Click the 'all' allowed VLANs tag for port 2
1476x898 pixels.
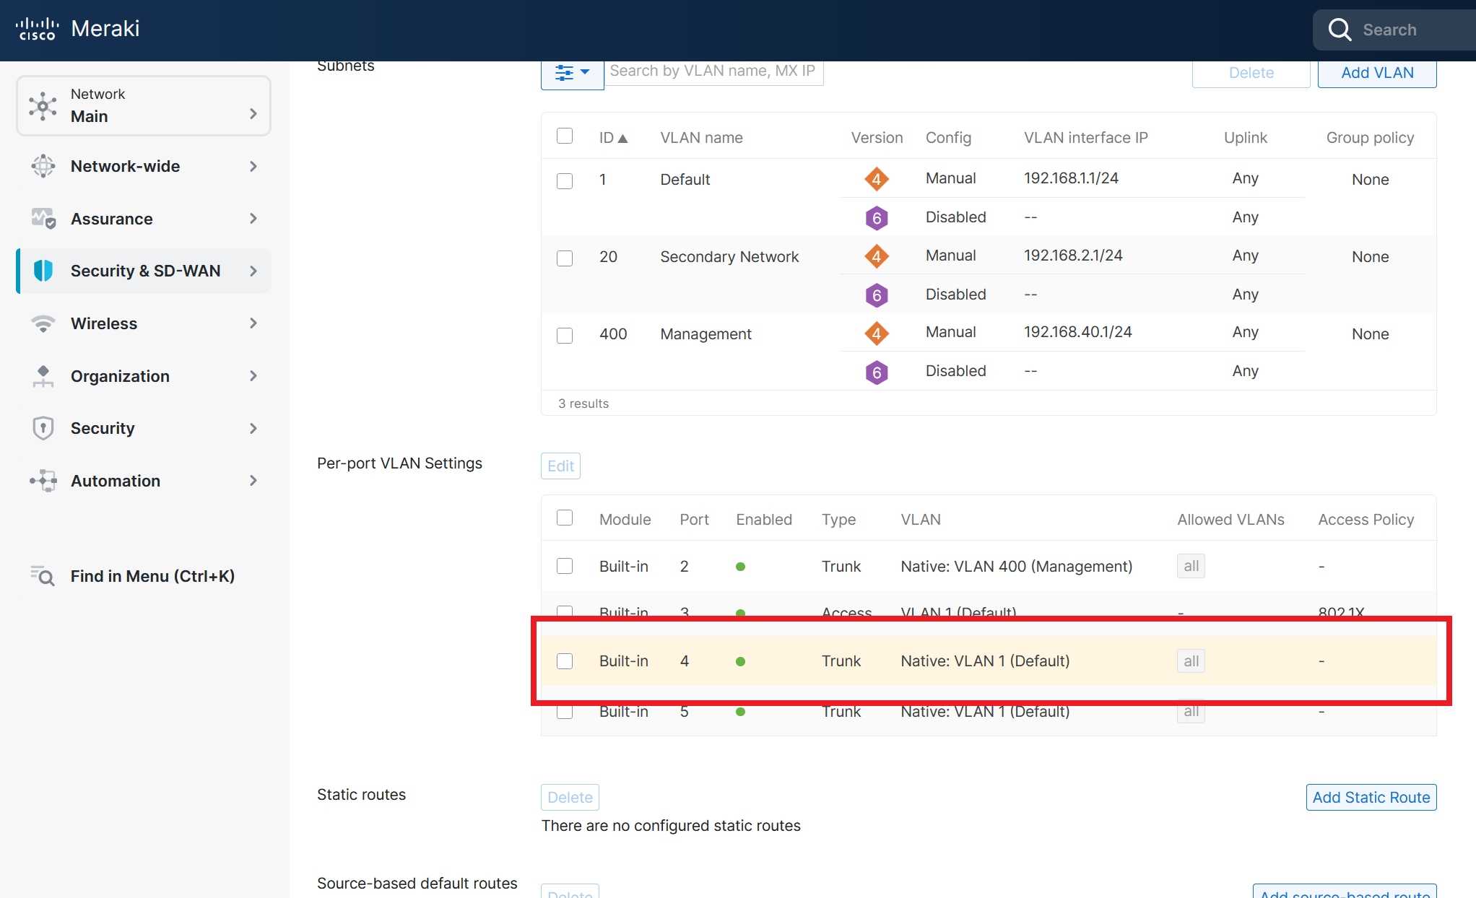tap(1191, 566)
